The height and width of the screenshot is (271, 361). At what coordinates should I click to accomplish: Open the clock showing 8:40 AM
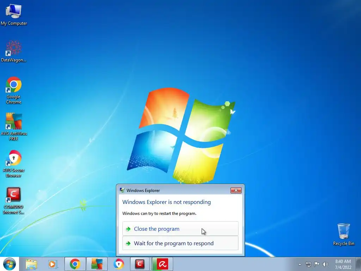coord(343,264)
